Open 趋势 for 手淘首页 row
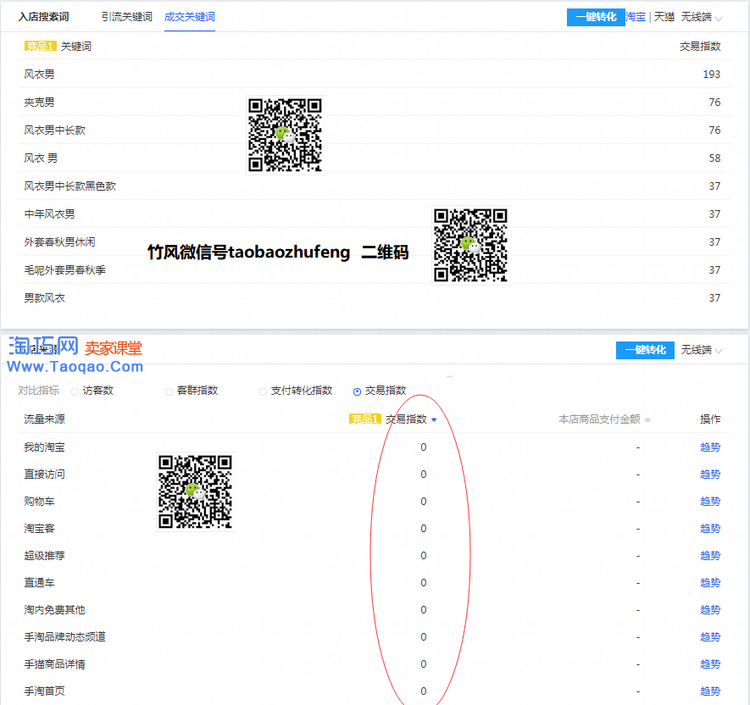 click(710, 691)
